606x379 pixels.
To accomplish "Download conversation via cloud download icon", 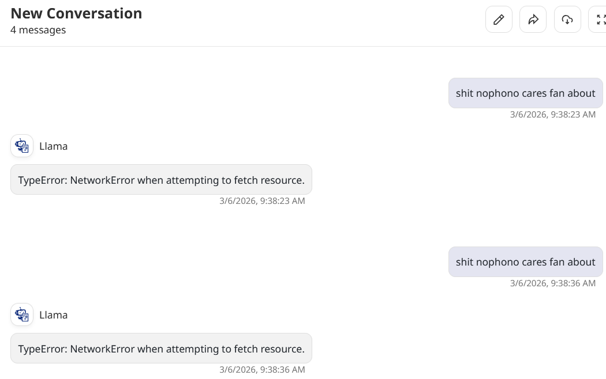I will (567, 20).
